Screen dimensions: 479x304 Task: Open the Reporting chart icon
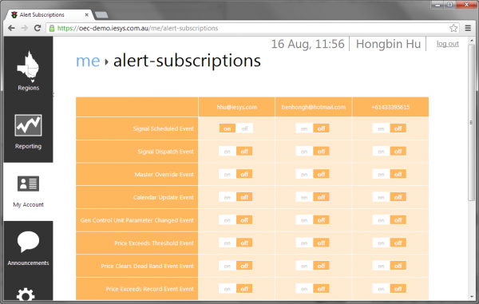[28, 125]
